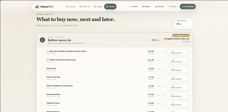Image resolution: width=228 pixels, height=112 pixels.
Task: Click the Edit brief button
Action: [133, 7]
